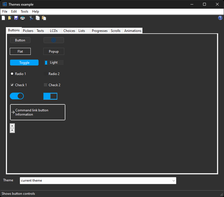Flip the square blue slider switch
Screen dimensions: 224x197
point(50,96)
